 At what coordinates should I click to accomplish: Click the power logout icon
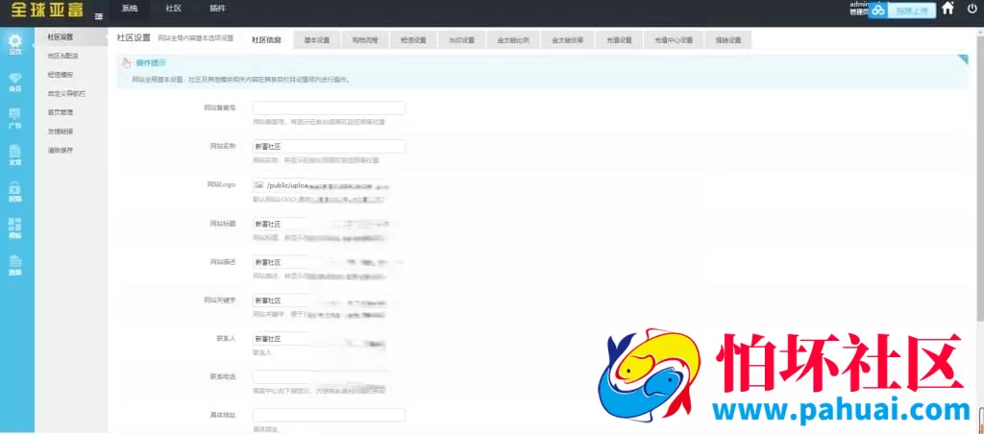[x=972, y=9]
